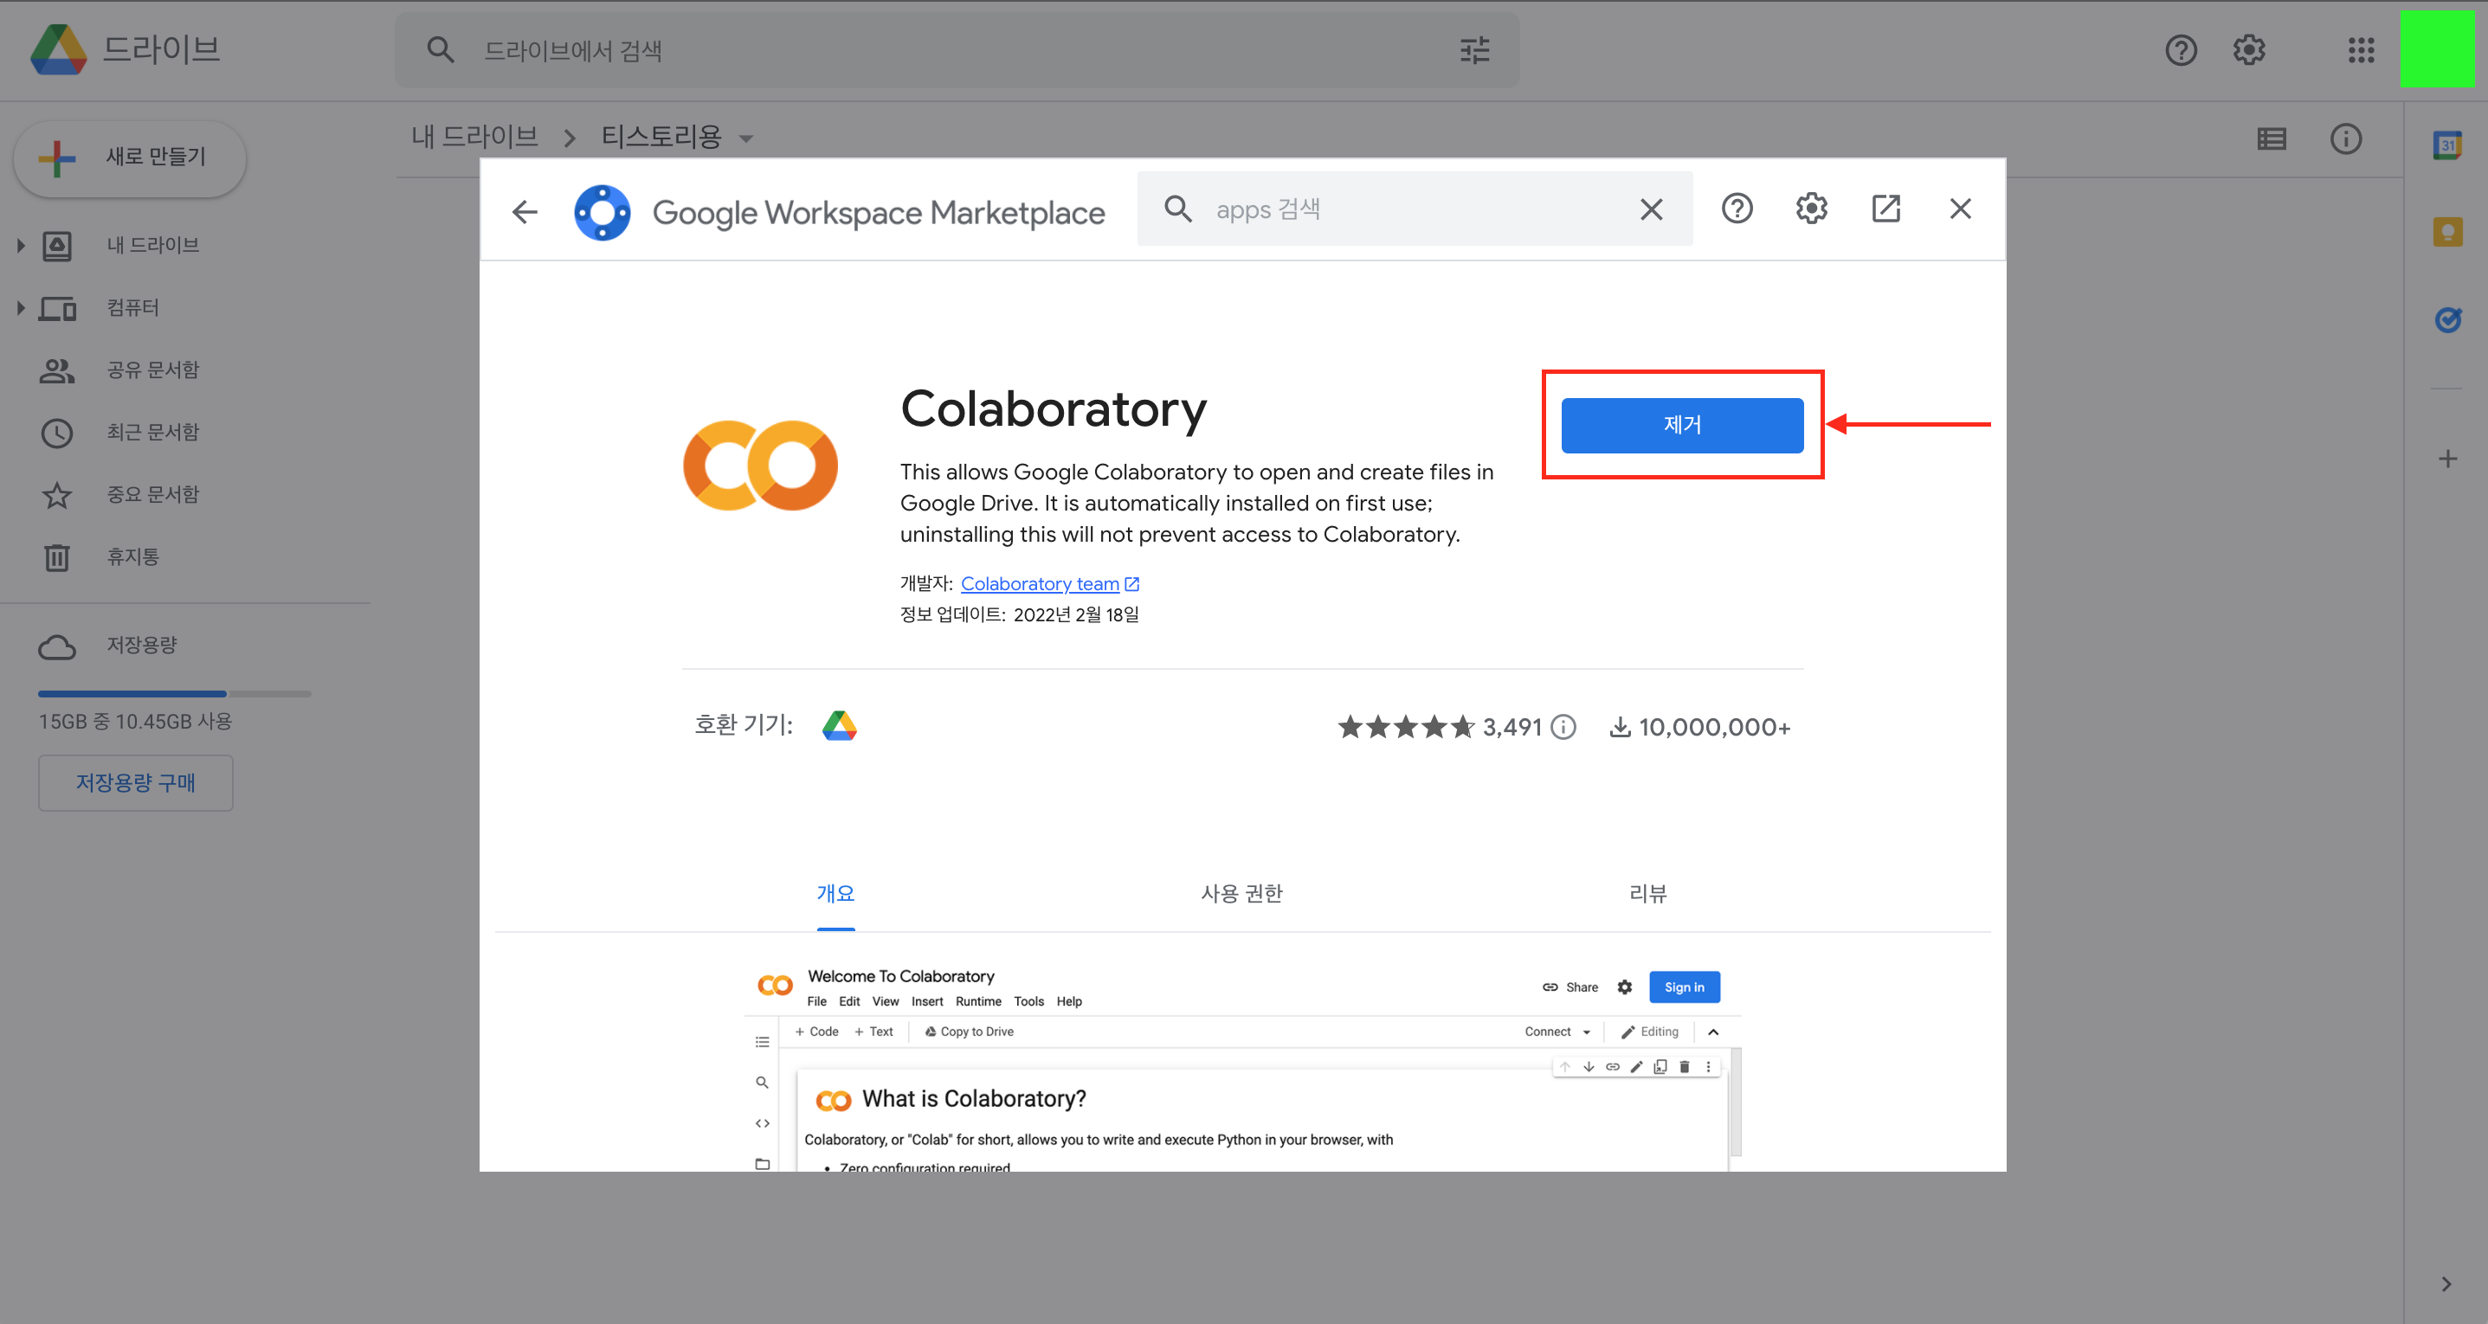Click the Google Drive logo
The image size is (2488, 1324).
[59, 49]
